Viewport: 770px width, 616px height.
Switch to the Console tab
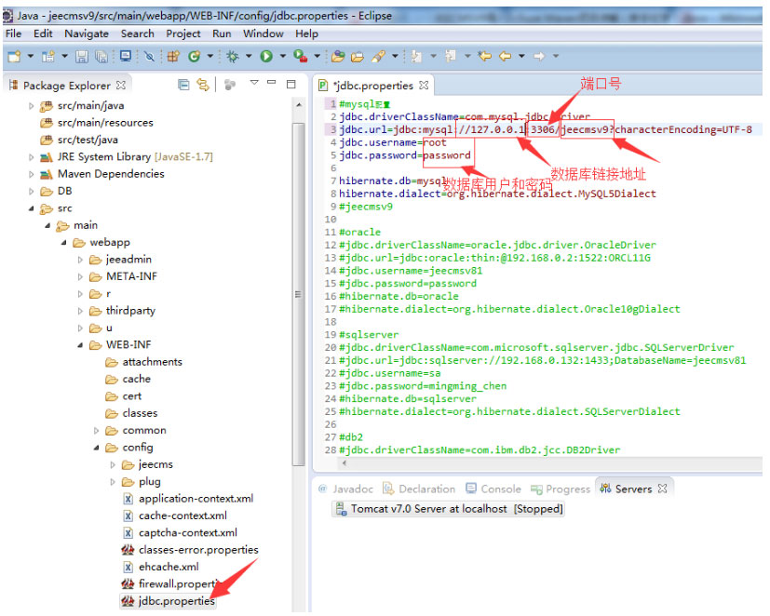(x=500, y=489)
